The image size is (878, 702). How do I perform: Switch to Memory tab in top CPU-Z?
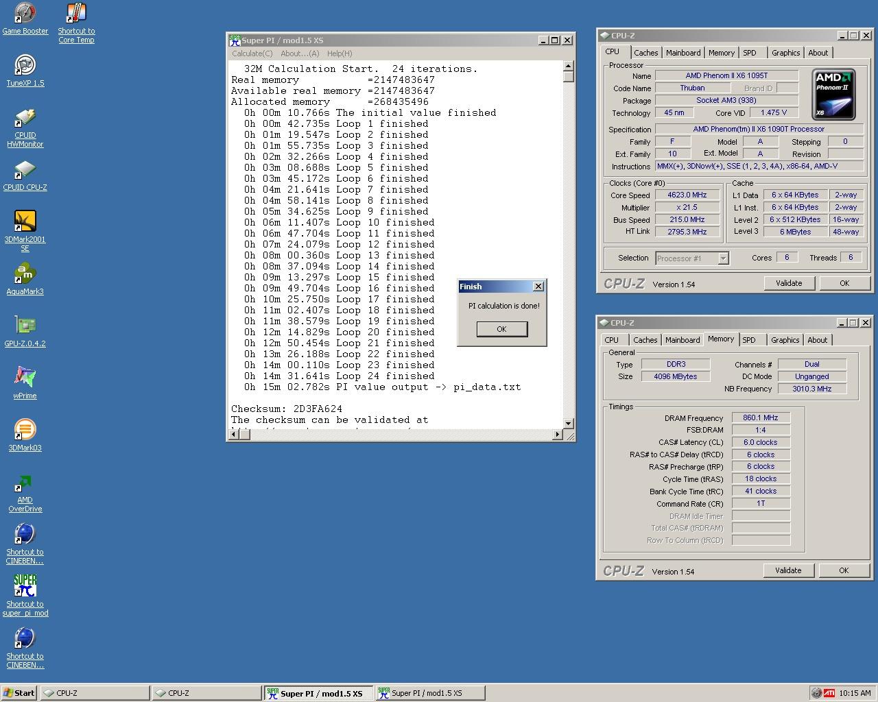coord(722,53)
